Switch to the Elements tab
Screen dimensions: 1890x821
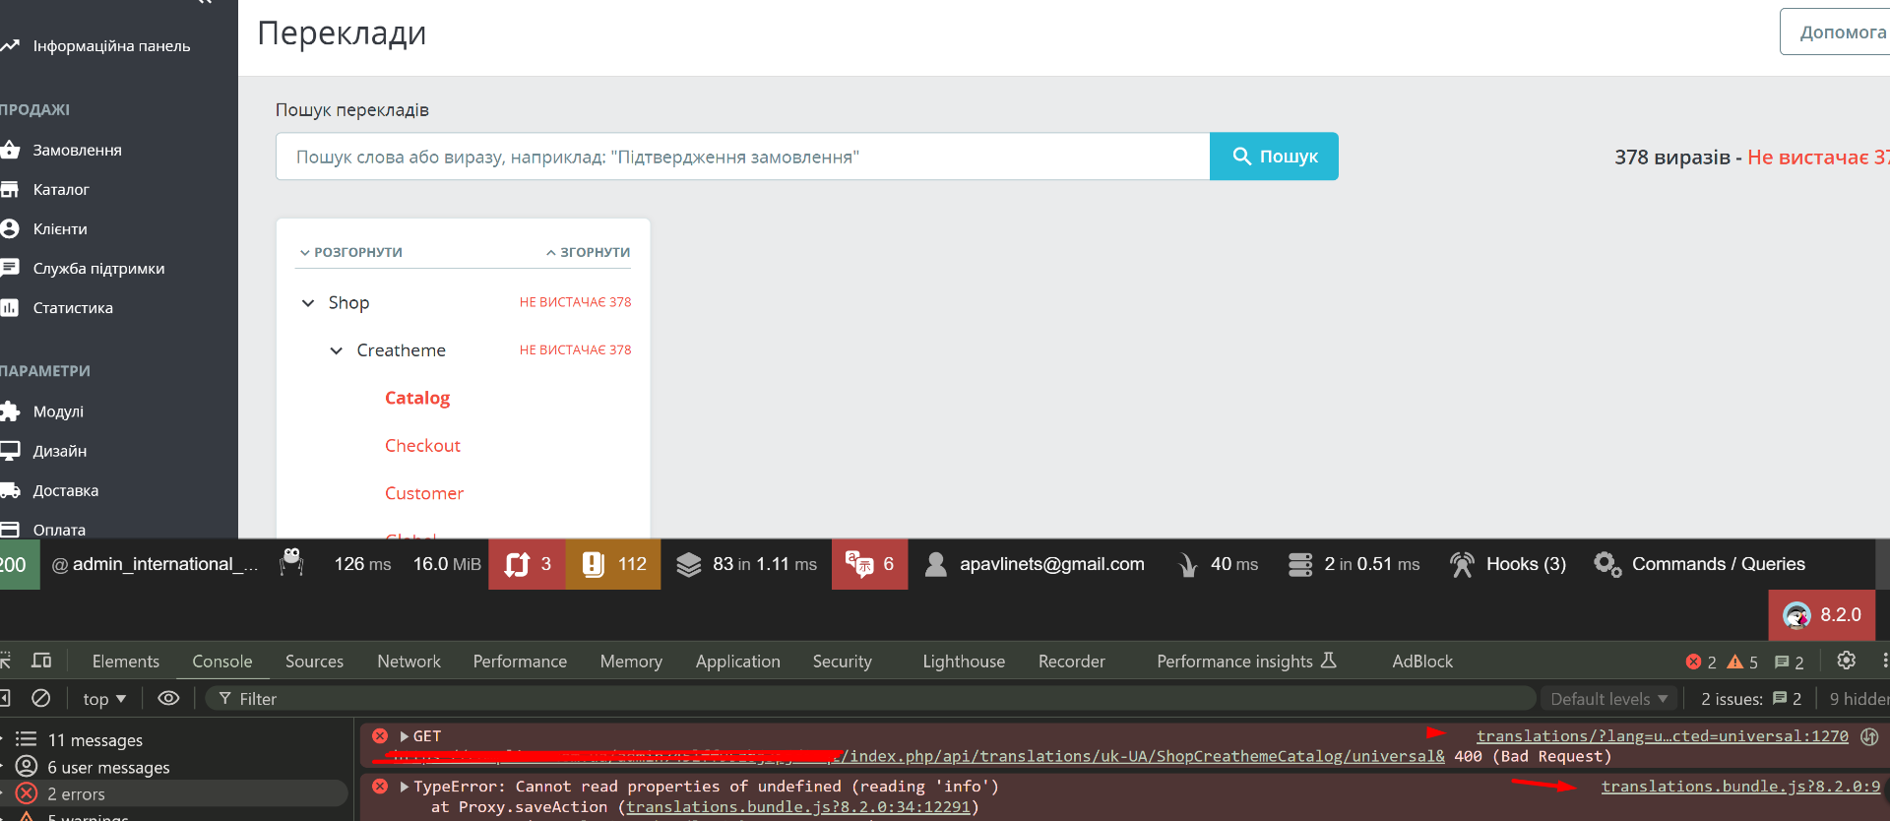click(x=126, y=662)
